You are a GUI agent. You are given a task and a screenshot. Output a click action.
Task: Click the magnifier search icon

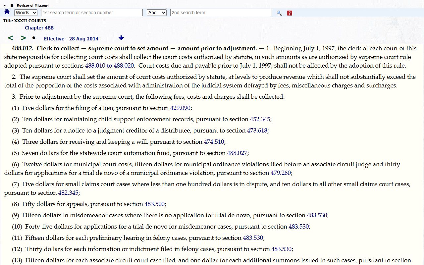(x=279, y=13)
